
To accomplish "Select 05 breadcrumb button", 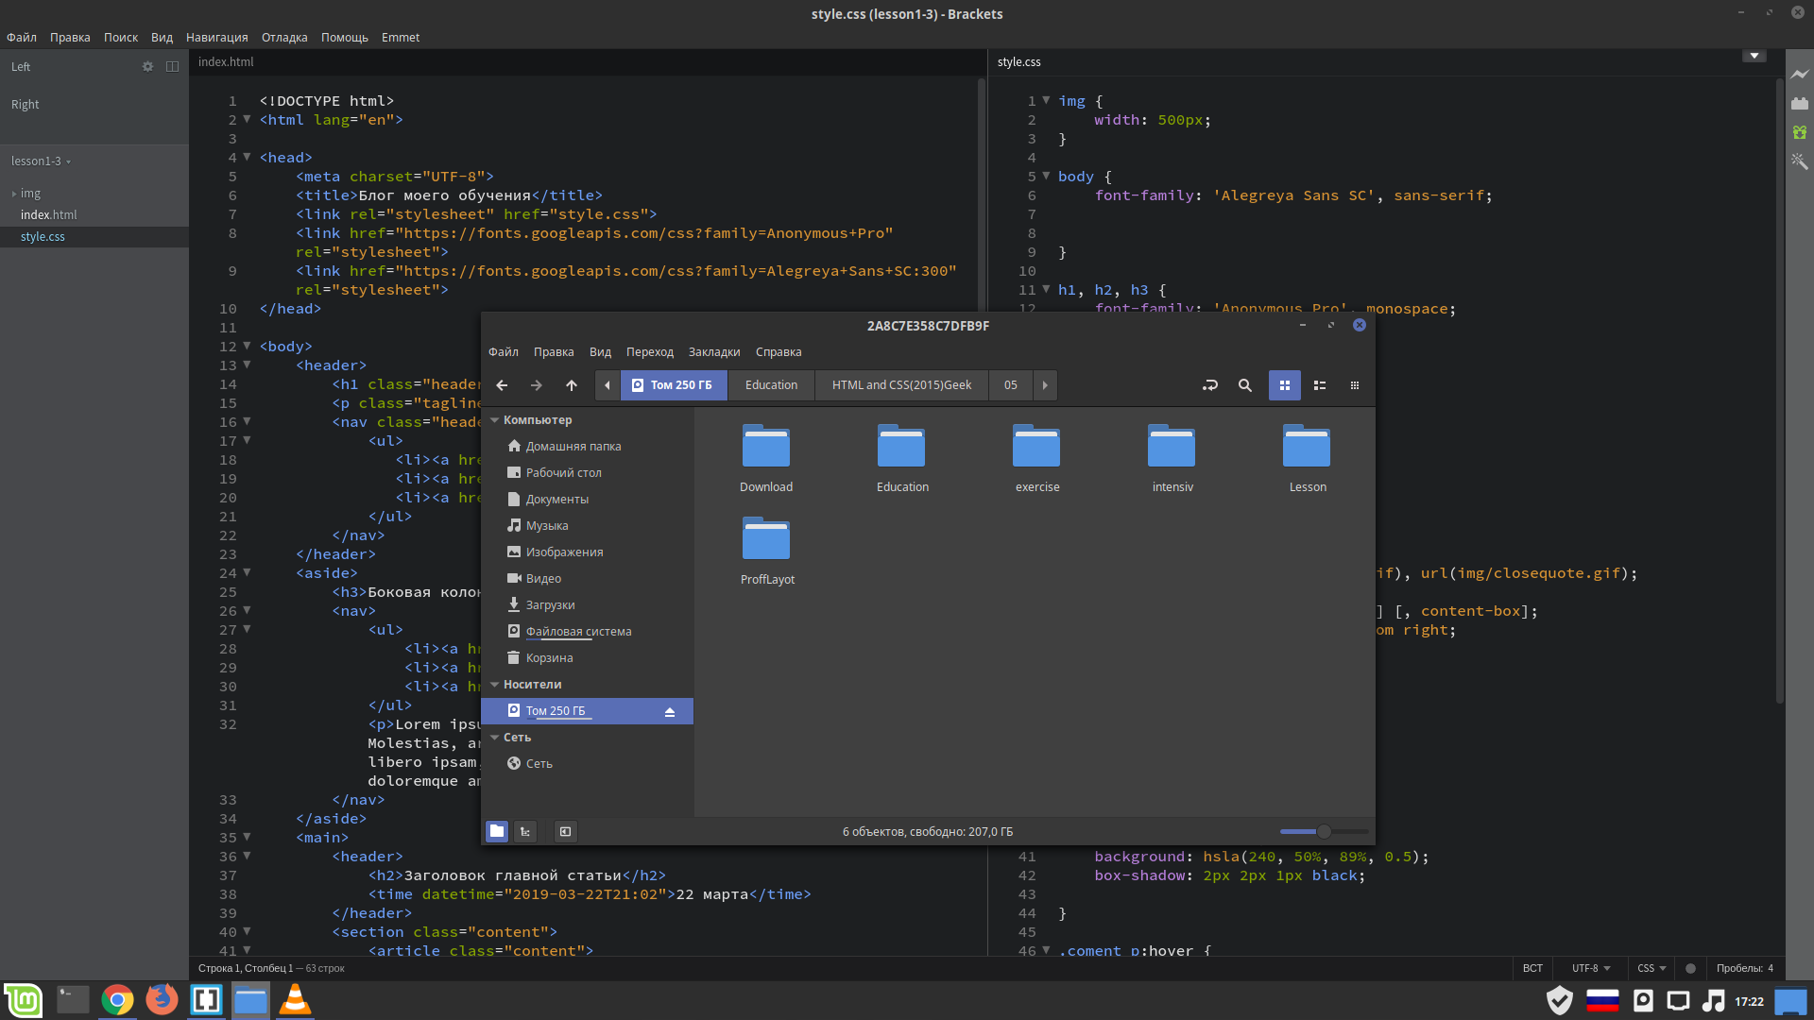I will (1011, 385).
